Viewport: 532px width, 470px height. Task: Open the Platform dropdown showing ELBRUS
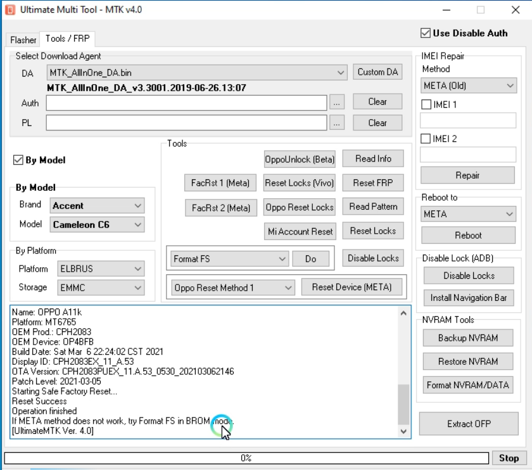point(101,269)
